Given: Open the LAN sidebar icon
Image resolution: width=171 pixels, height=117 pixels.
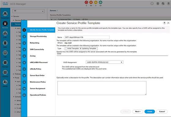Looking at the screenshot, I should 5,33.
